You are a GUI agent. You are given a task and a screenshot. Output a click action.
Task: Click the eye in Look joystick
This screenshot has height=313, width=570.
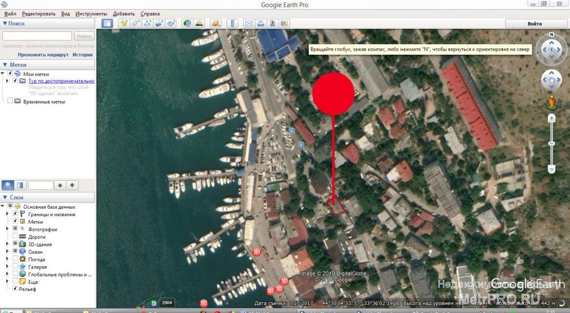tap(552, 50)
